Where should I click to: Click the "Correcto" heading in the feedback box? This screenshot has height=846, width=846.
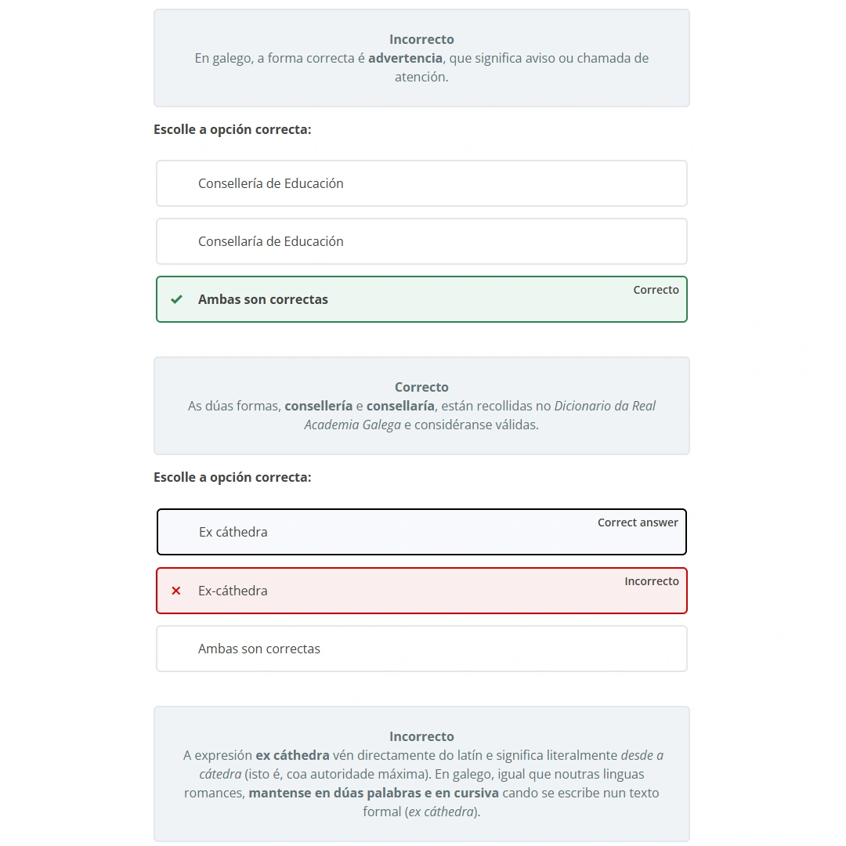click(421, 387)
